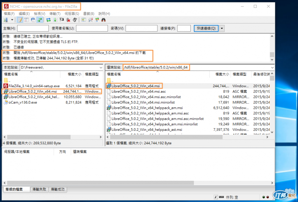Open the 檔案(F) menu
This screenshot has width=298, height=202.
coord(9,14)
